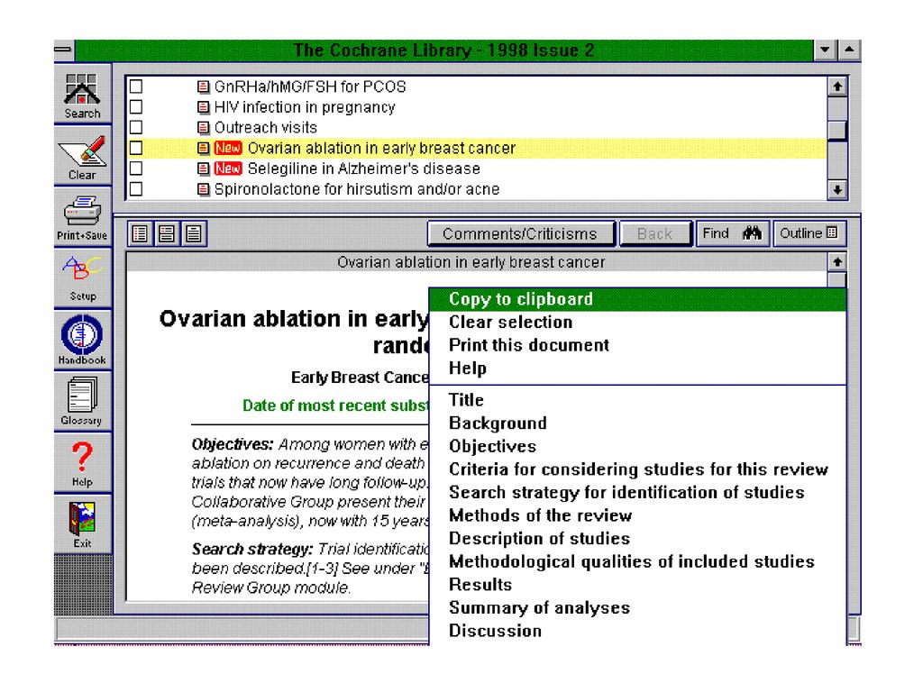
Task: Open the Handbook icon
Action: click(82, 339)
